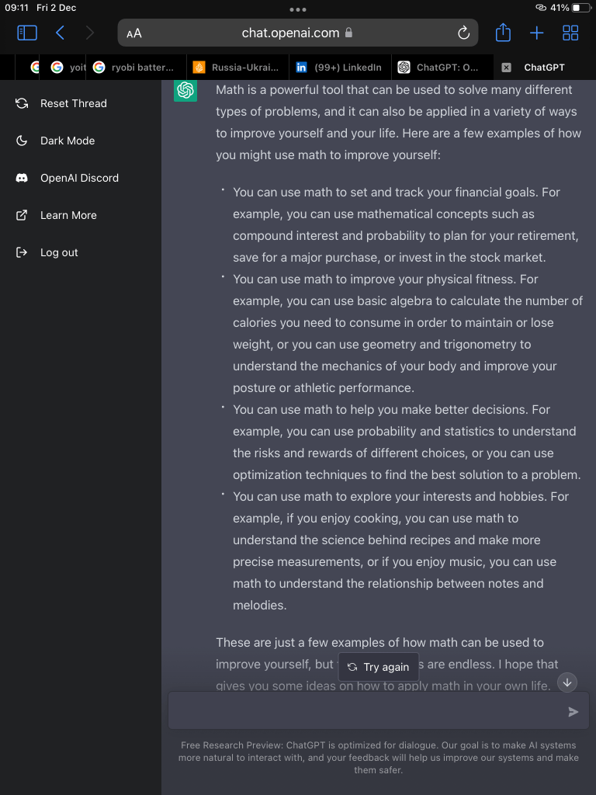
Task: Reload the page with refresh icon
Action: tap(464, 33)
